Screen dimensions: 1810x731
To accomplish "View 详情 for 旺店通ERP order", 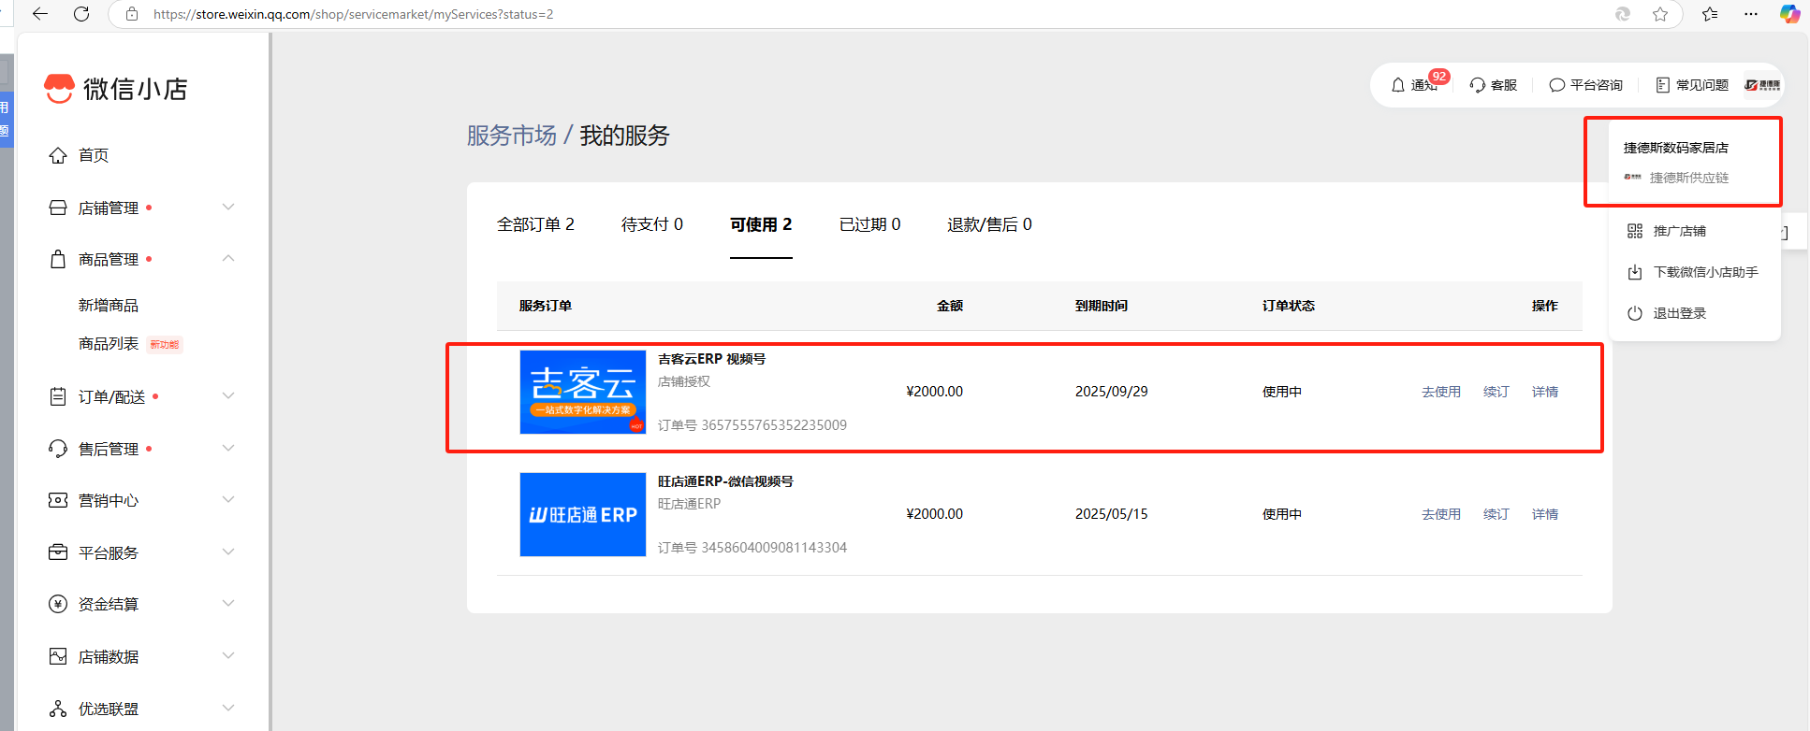I will pos(1545,514).
